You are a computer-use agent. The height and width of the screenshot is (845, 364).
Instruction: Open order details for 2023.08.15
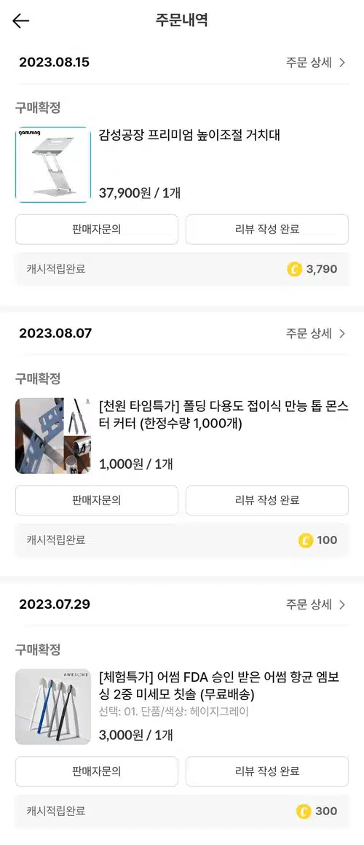[315, 62]
